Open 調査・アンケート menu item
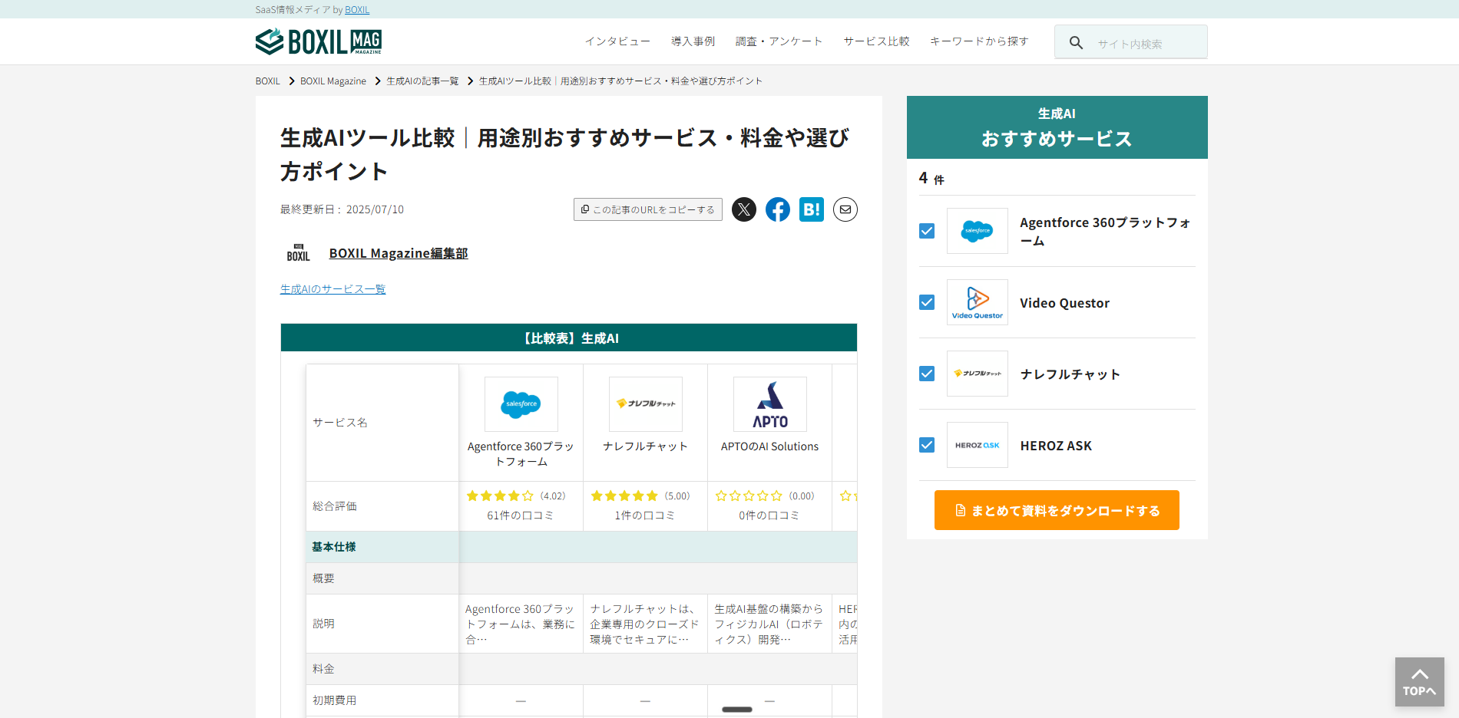 [x=779, y=41]
